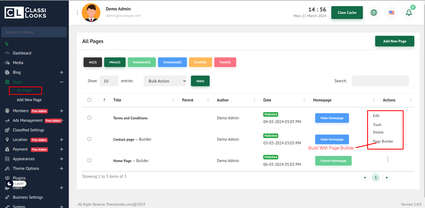This screenshot has height=208, width=425.
Task: Go to next page arrow in pagination
Action: pos(386,178)
